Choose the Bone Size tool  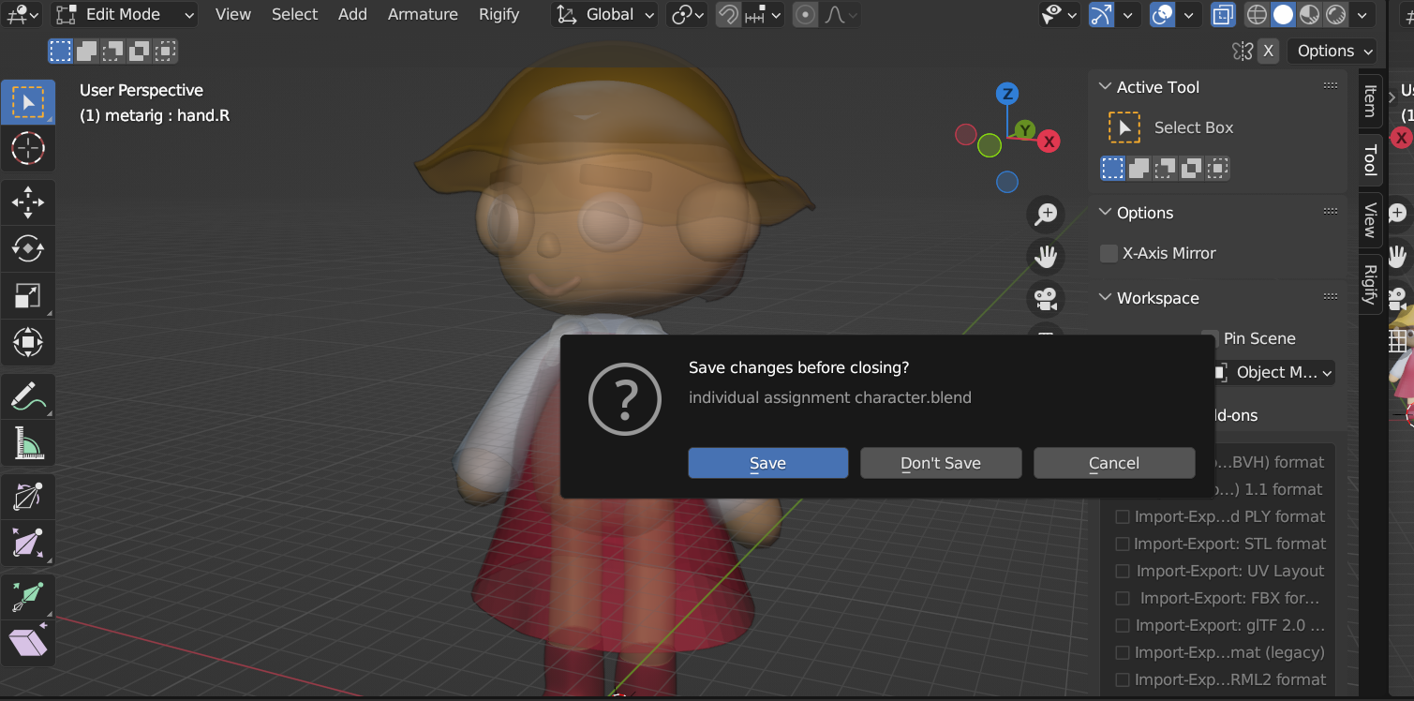(x=28, y=543)
